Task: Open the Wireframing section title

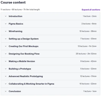Action: click(x=15, y=31)
